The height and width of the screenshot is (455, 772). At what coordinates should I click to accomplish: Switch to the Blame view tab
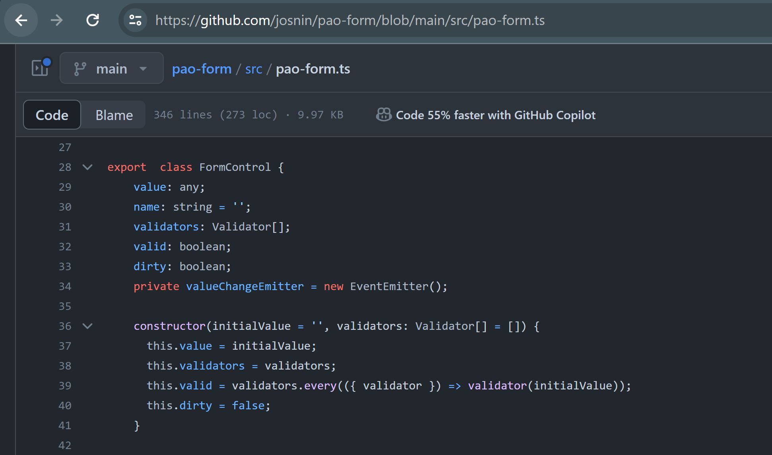pos(114,115)
